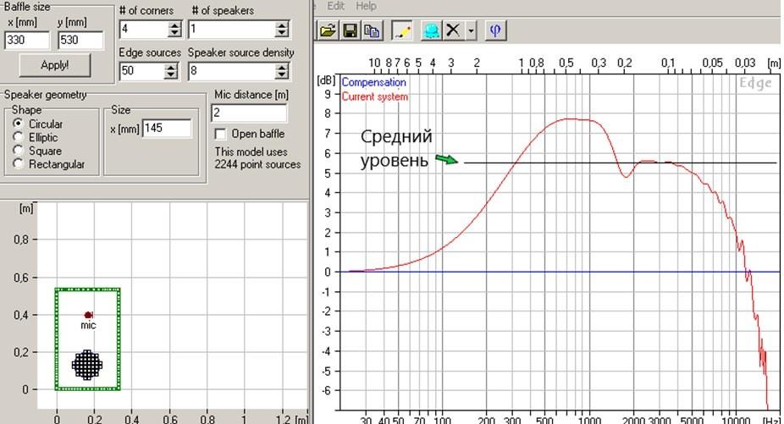Click the # of corners field
The width and height of the screenshot is (784, 424).
(x=143, y=29)
